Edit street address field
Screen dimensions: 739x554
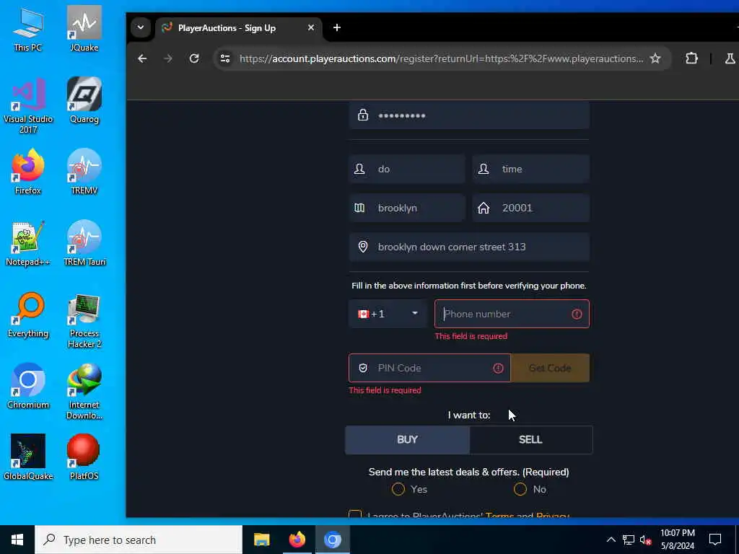[469, 247]
